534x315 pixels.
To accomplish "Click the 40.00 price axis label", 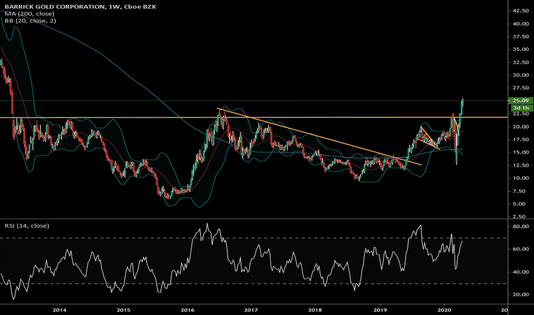I will coord(521,24).
